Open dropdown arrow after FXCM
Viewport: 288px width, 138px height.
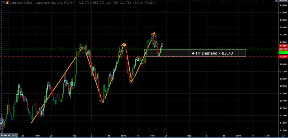point(74,3)
